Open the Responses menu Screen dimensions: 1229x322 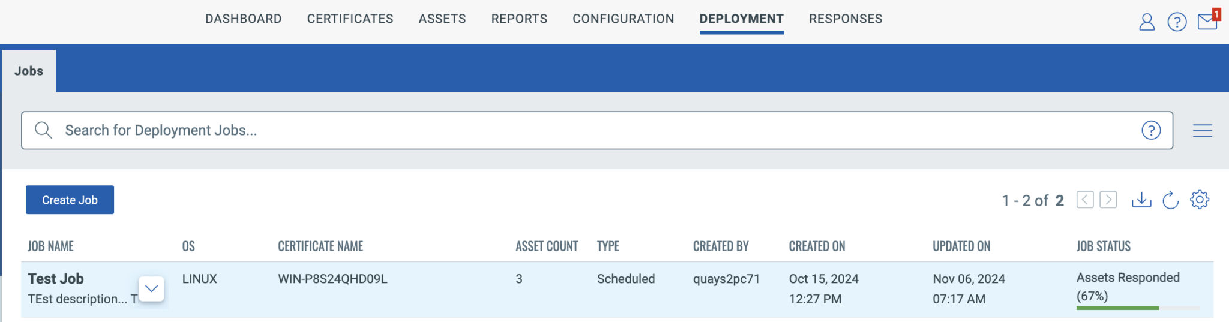[846, 19]
